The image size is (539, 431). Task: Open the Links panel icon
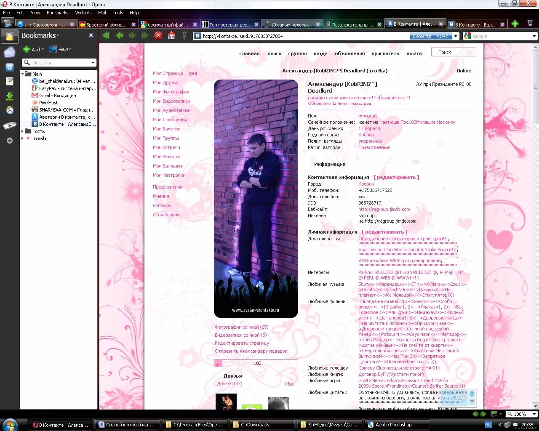(x=9, y=125)
